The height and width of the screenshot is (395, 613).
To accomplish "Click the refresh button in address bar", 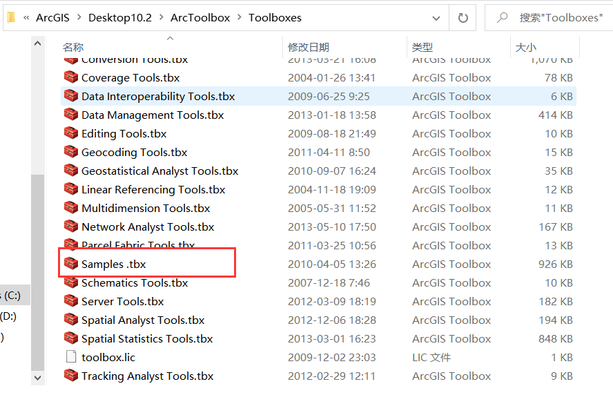I will pyautogui.click(x=463, y=17).
